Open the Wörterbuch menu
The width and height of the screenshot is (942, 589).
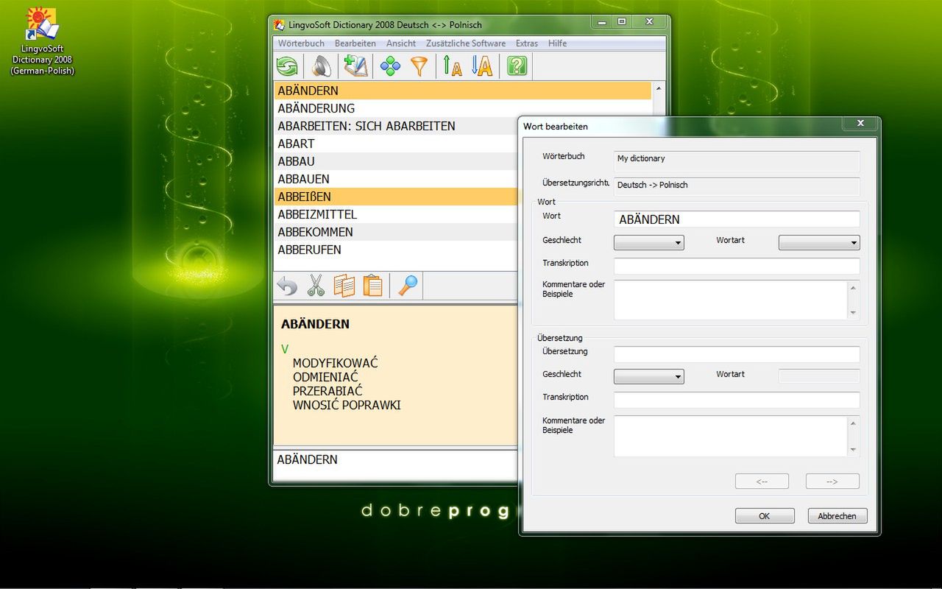[301, 43]
